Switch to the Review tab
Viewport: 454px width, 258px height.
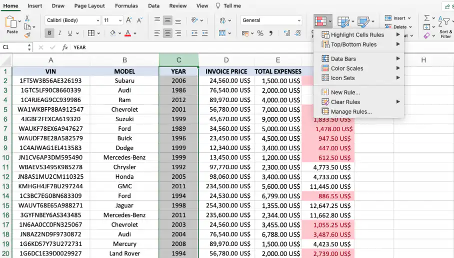click(178, 6)
